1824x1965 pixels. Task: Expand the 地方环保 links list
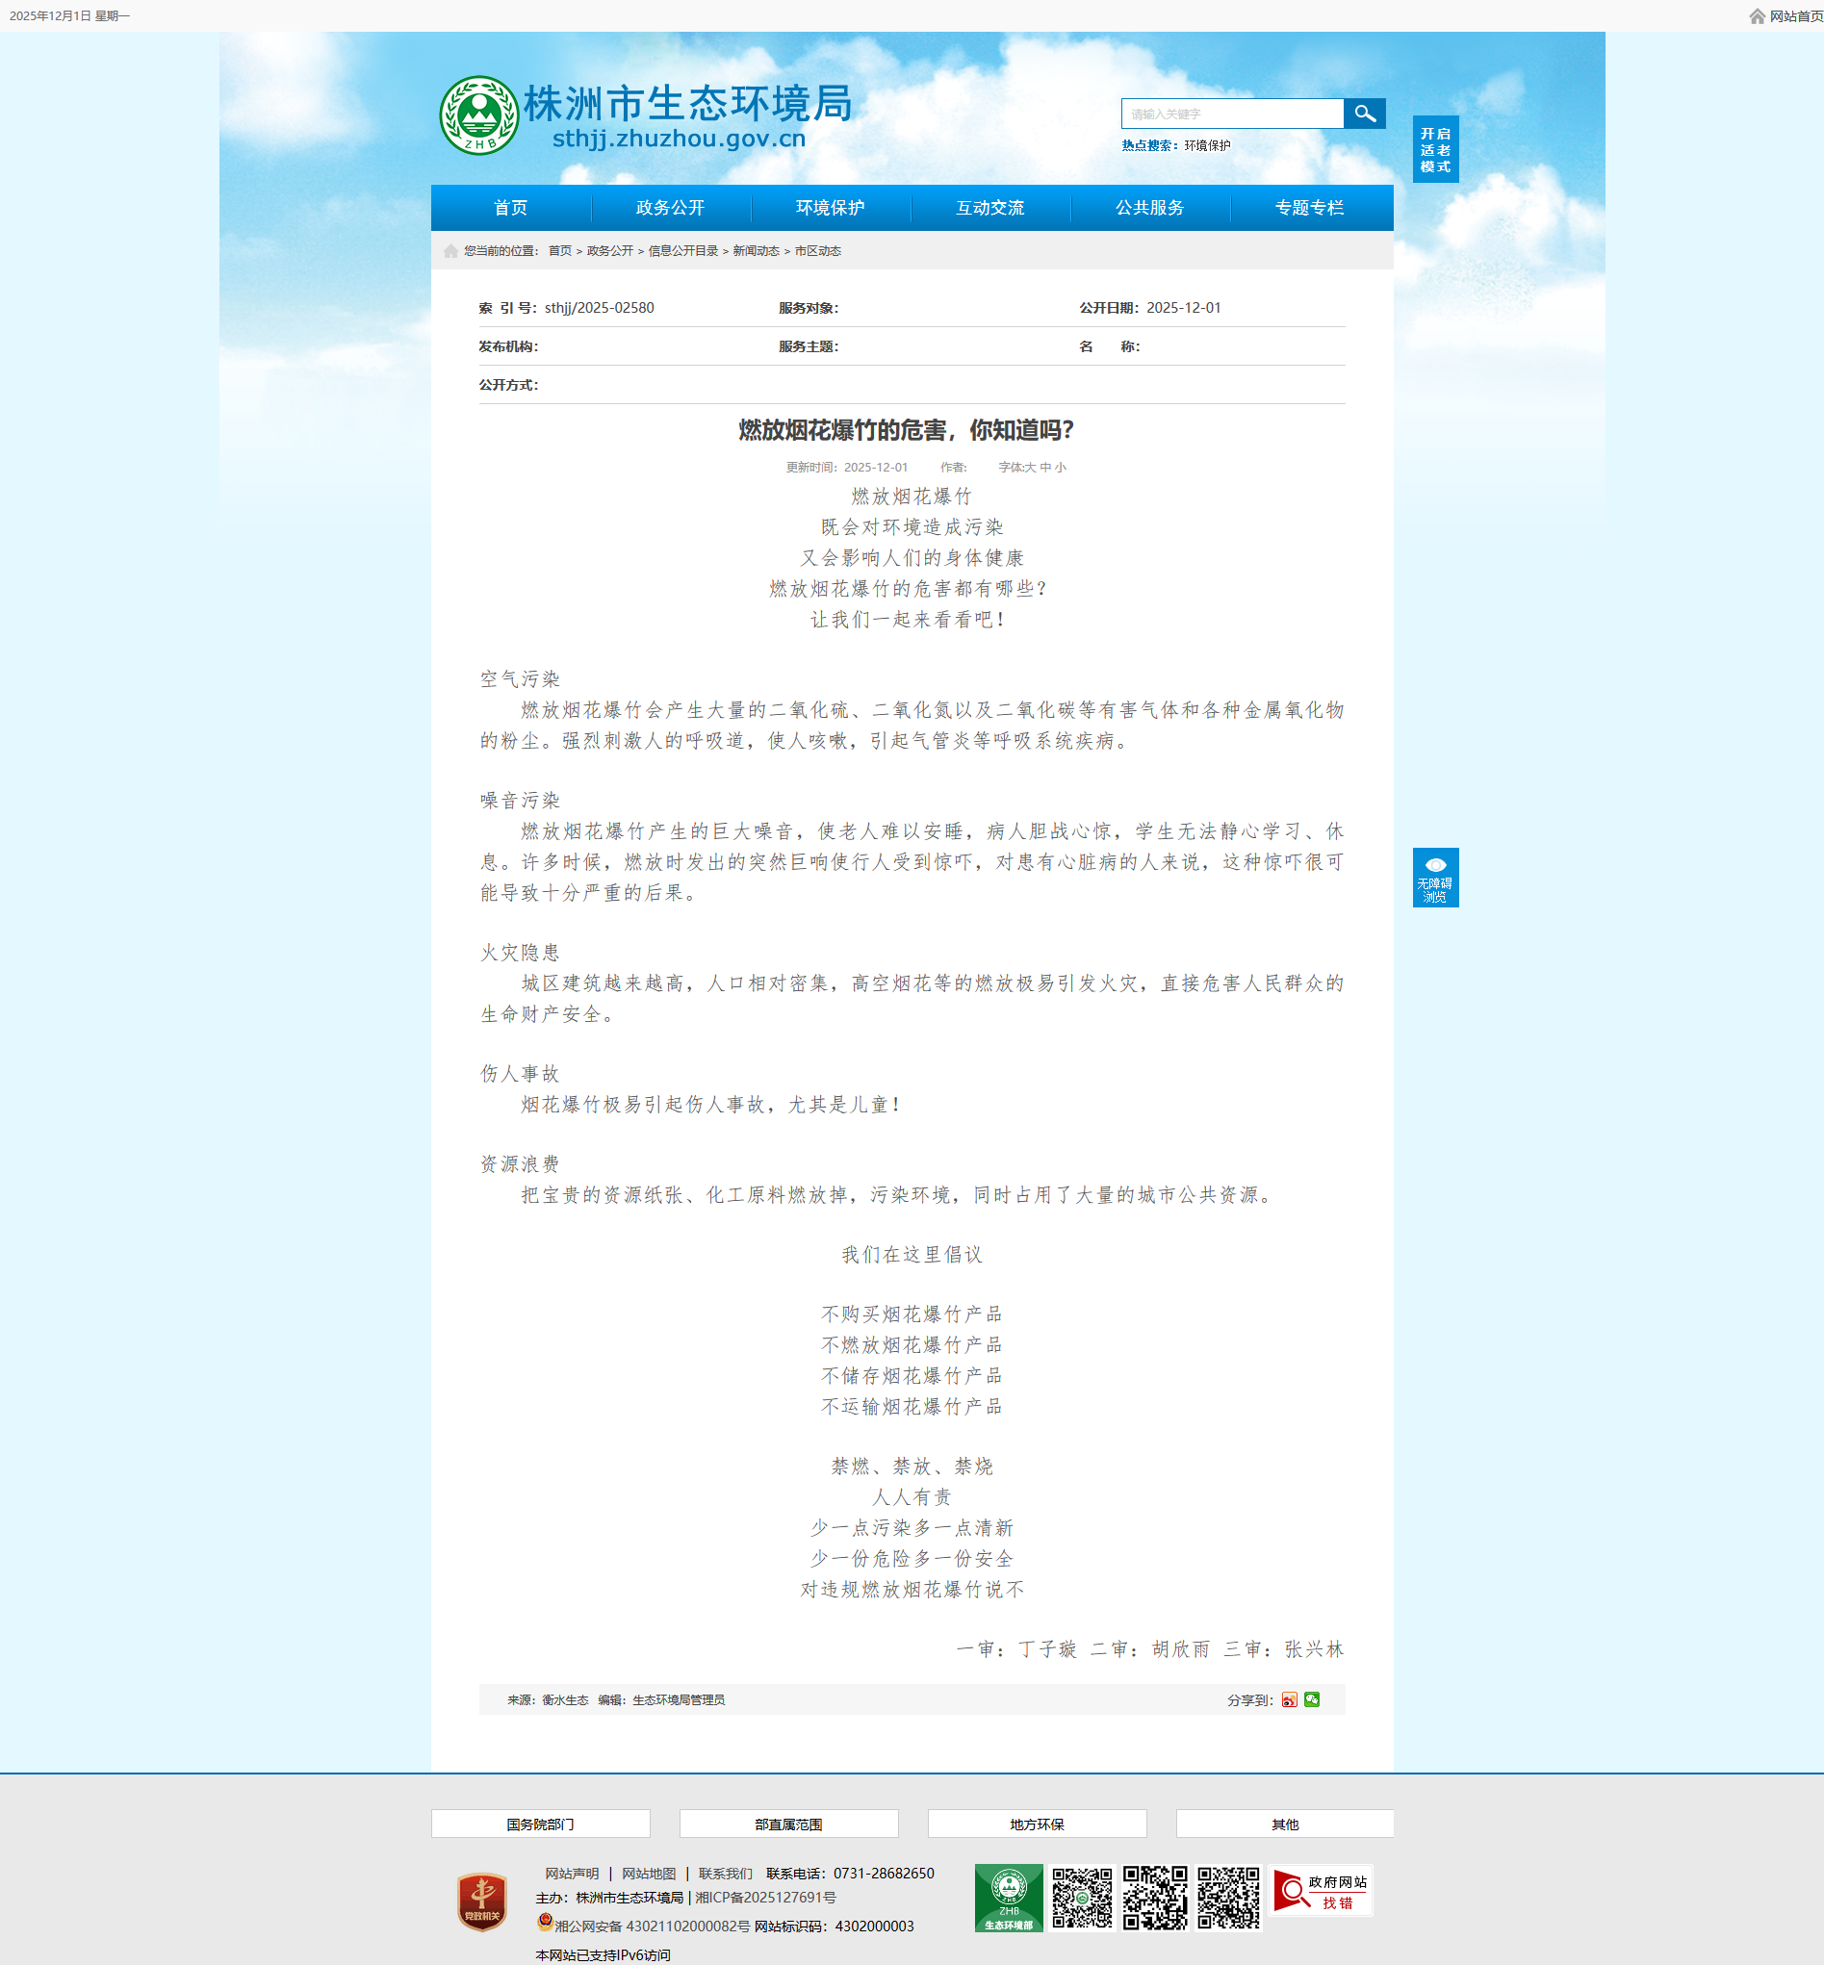[1037, 1824]
